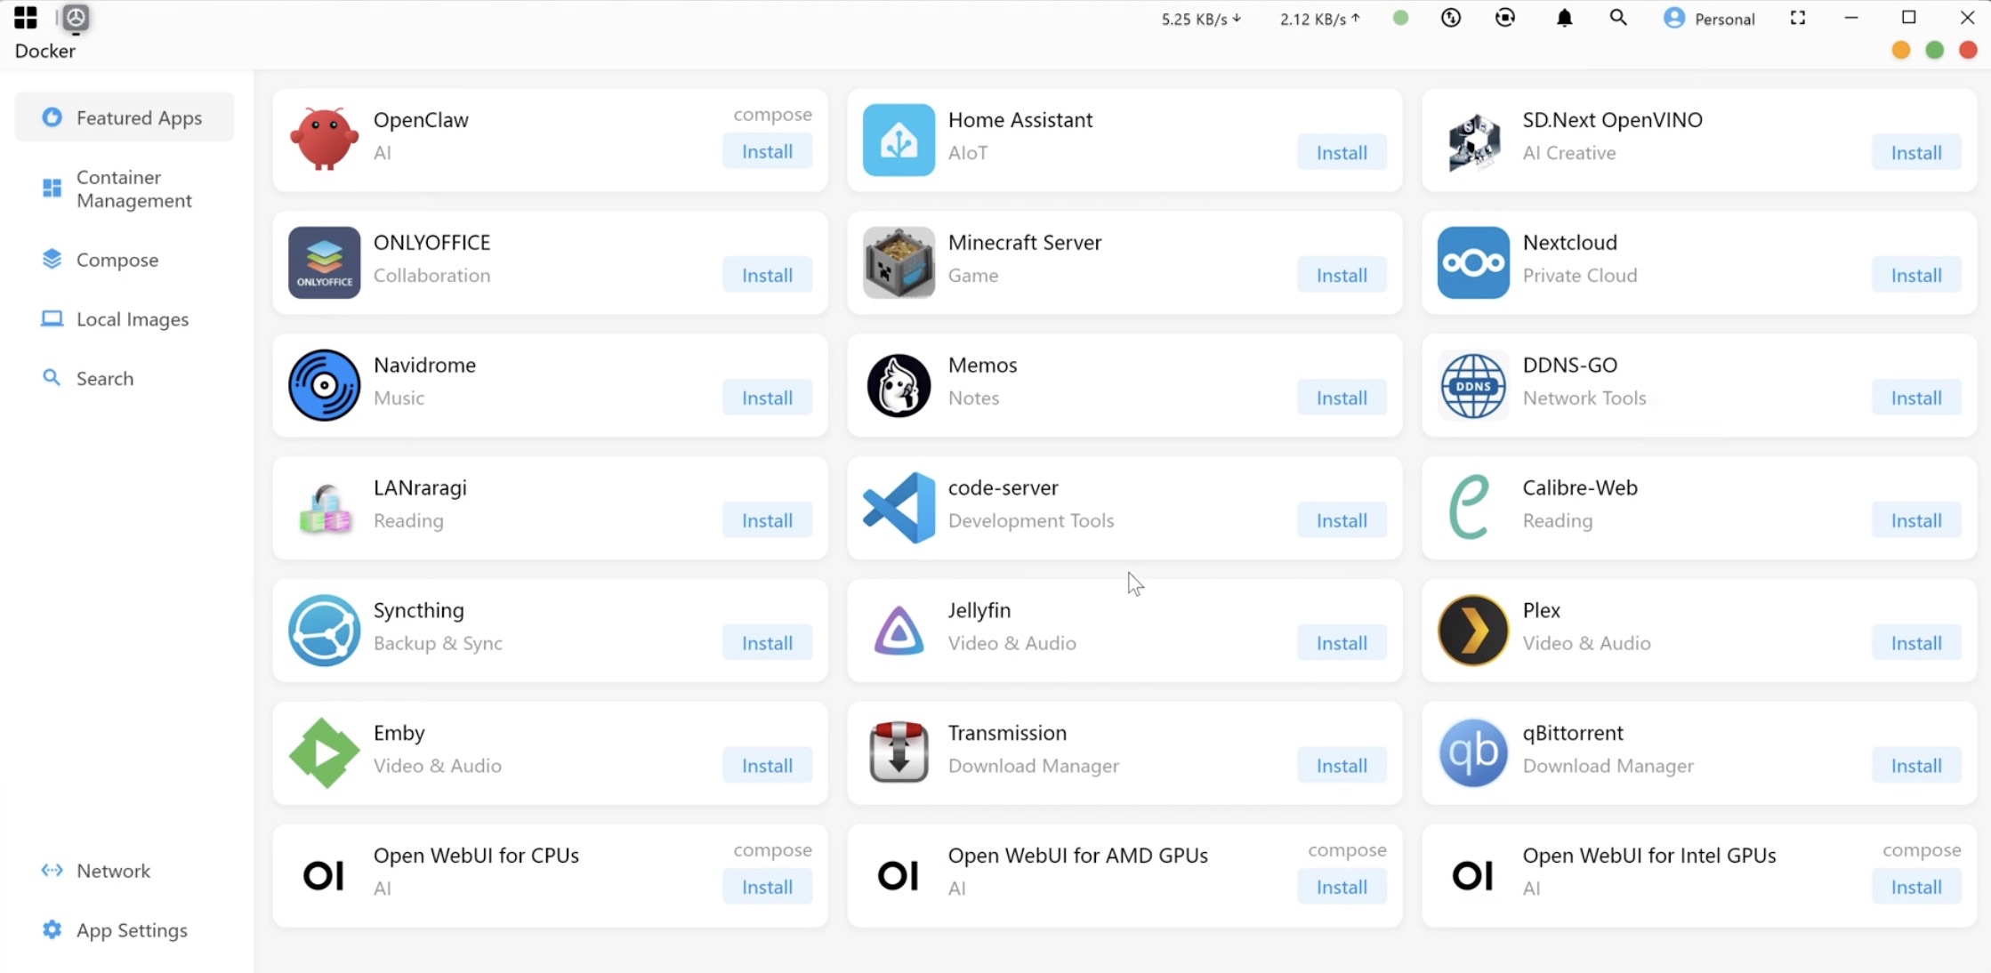Click the Calibre-Web app icon
1991x973 pixels.
pos(1470,507)
